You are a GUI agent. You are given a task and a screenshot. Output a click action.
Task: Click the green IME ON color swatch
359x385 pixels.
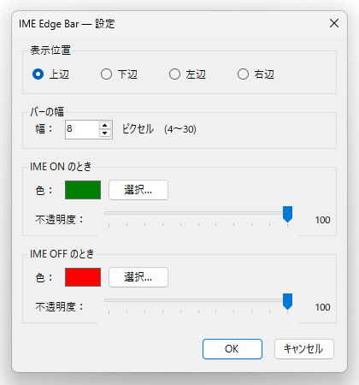point(83,190)
